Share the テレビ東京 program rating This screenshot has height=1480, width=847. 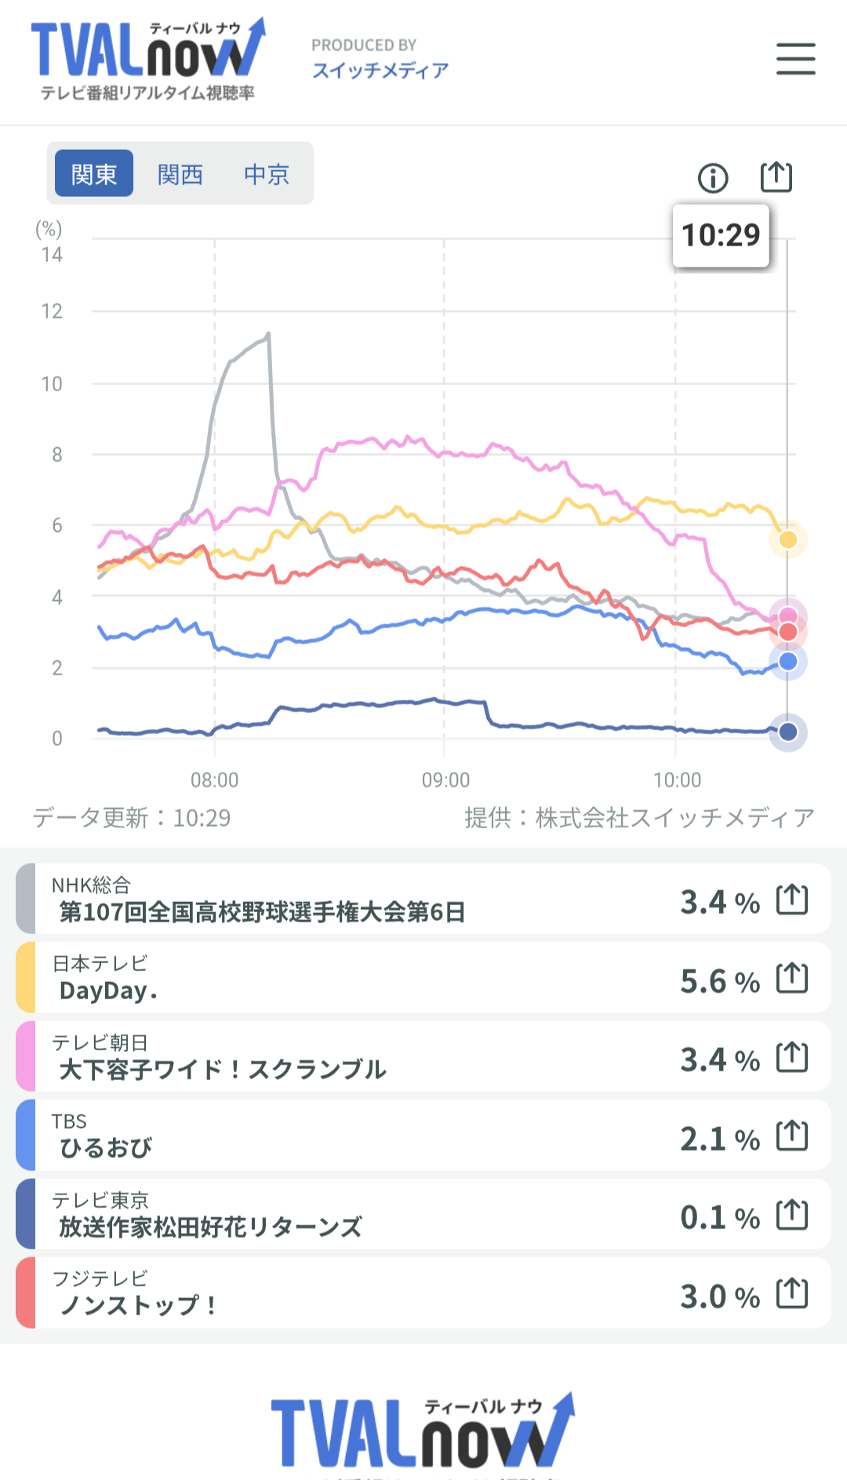792,1214
